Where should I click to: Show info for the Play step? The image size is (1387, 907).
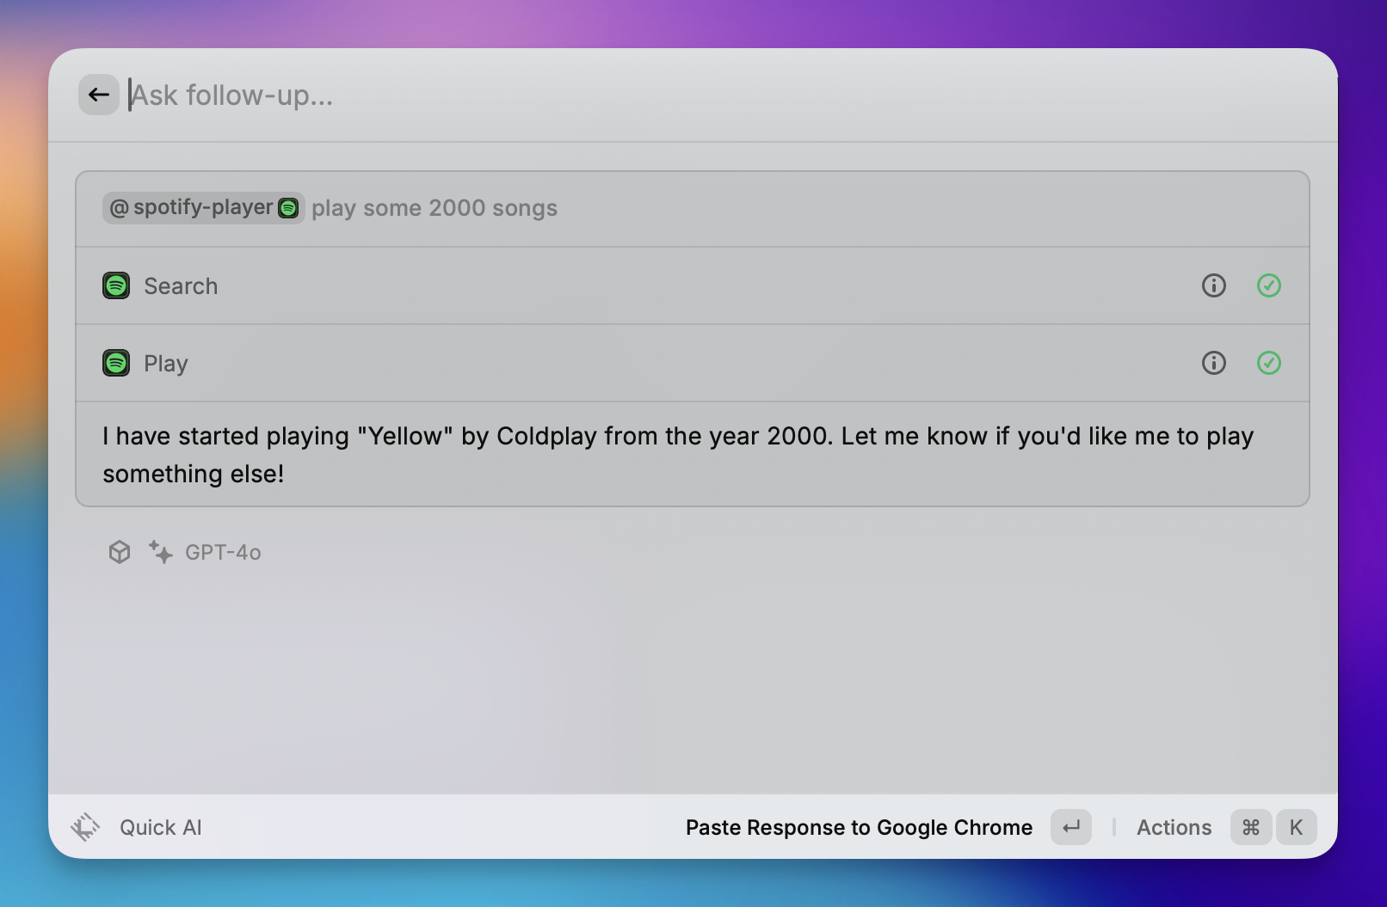pyautogui.click(x=1213, y=363)
